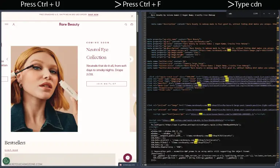Open the account profile icon
This screenshot has width=280, height=168.
[x=13, y=24]
